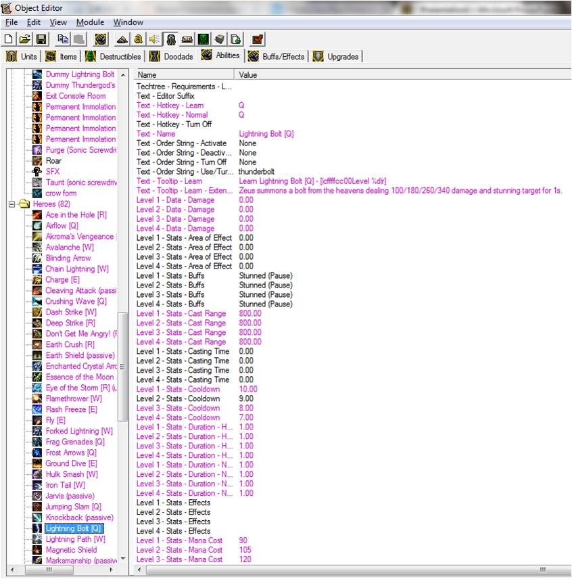Click the Ace in the Hole icon
Screen dimensions: 572x579
pos(37,215)
